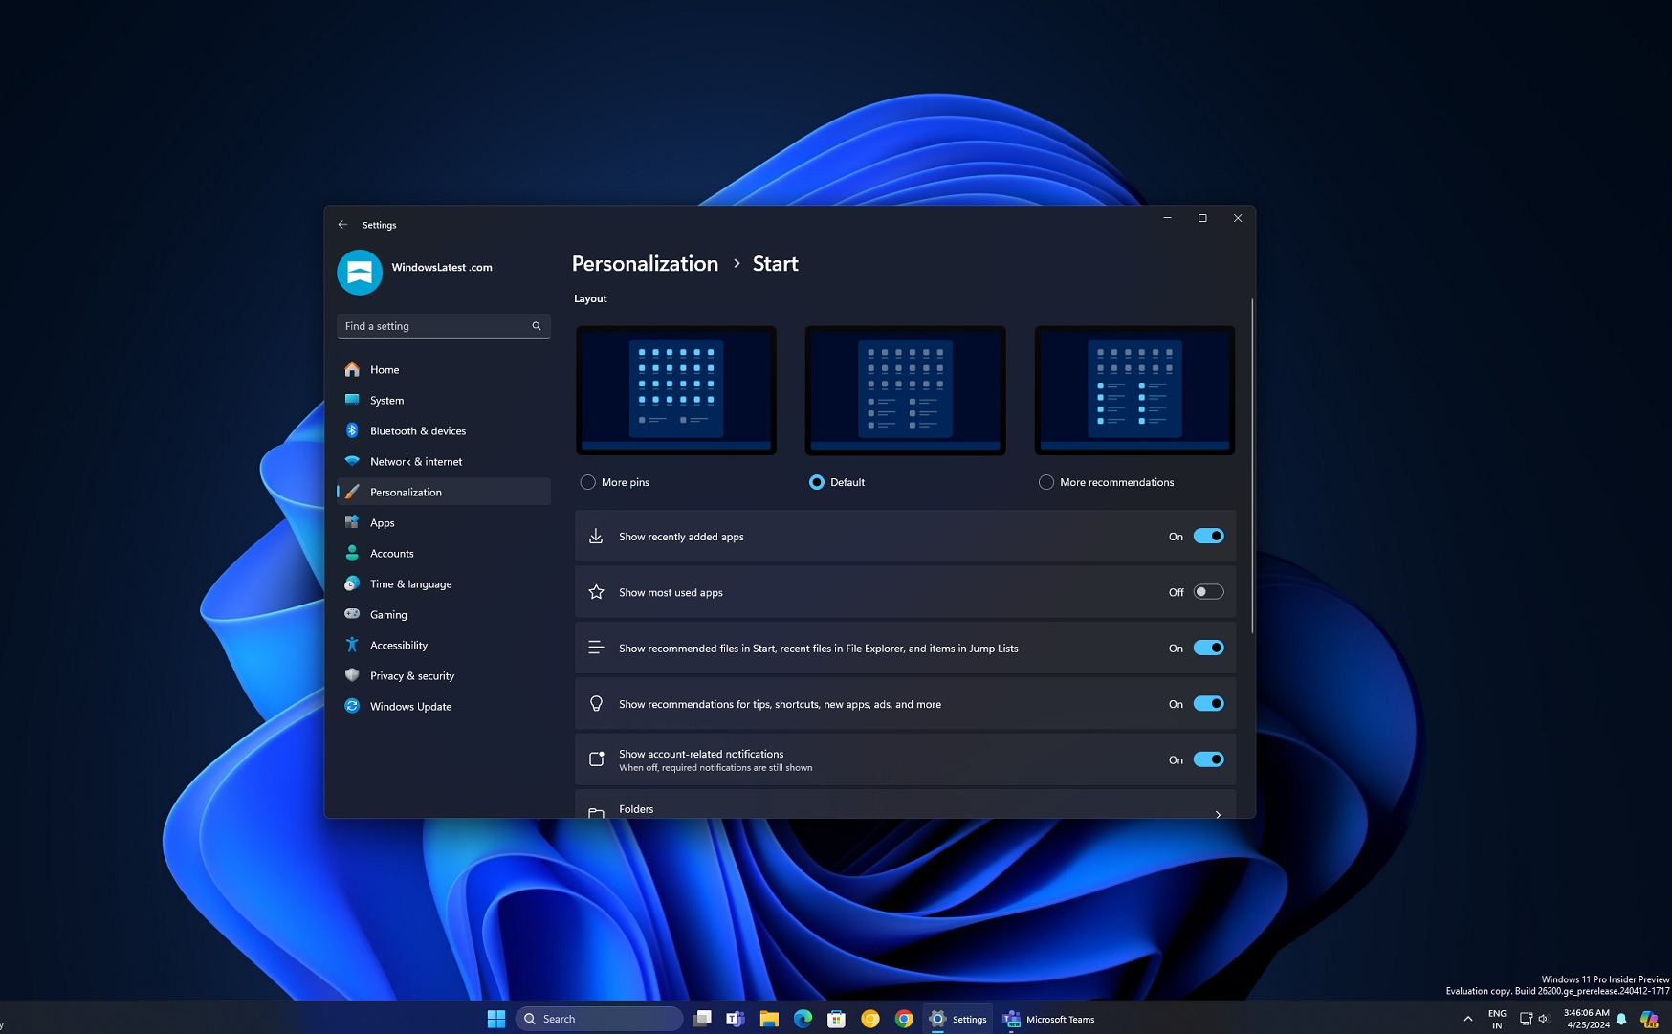
Task: Click the search magnifier in Find a setting
Action: 537,326
